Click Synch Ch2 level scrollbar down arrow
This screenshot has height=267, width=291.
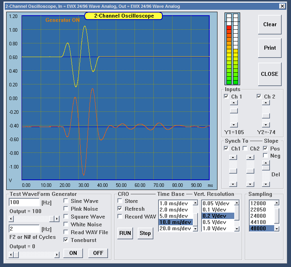(x=250, y=184)
